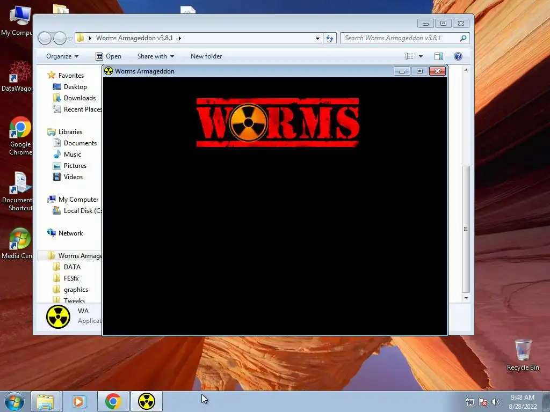Click the network tray icon
This screenshot has height=412, width=550.
469,402
